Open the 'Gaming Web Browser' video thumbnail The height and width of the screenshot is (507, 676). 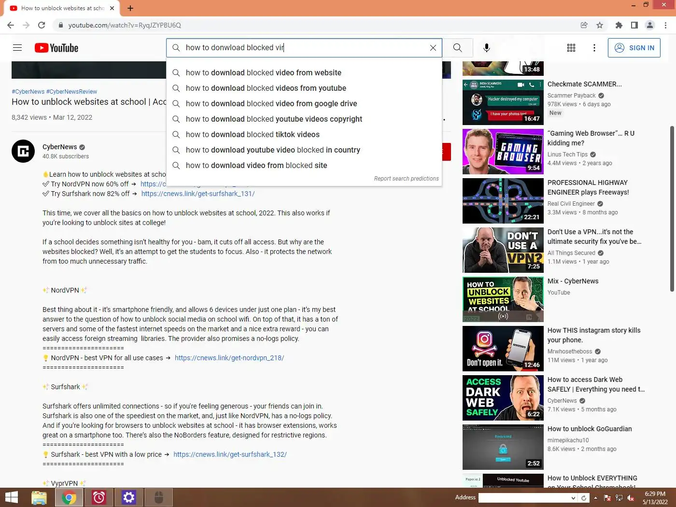(503, 152)
